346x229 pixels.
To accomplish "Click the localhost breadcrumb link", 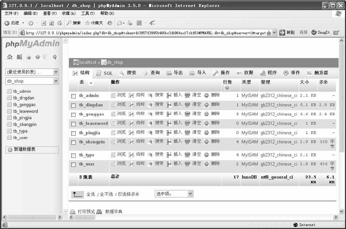I will [x=88, y=62].
